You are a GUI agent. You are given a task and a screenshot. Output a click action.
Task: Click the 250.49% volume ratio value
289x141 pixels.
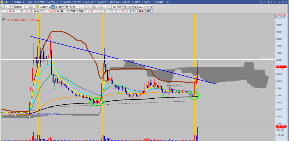[52, 11]
